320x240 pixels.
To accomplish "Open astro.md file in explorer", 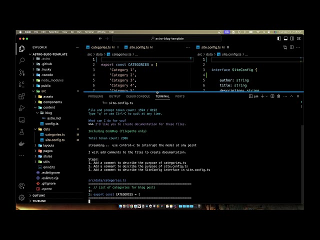I will point(53,118).
